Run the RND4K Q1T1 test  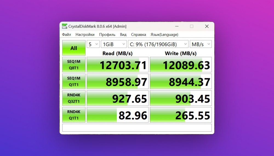pos(74,115)
